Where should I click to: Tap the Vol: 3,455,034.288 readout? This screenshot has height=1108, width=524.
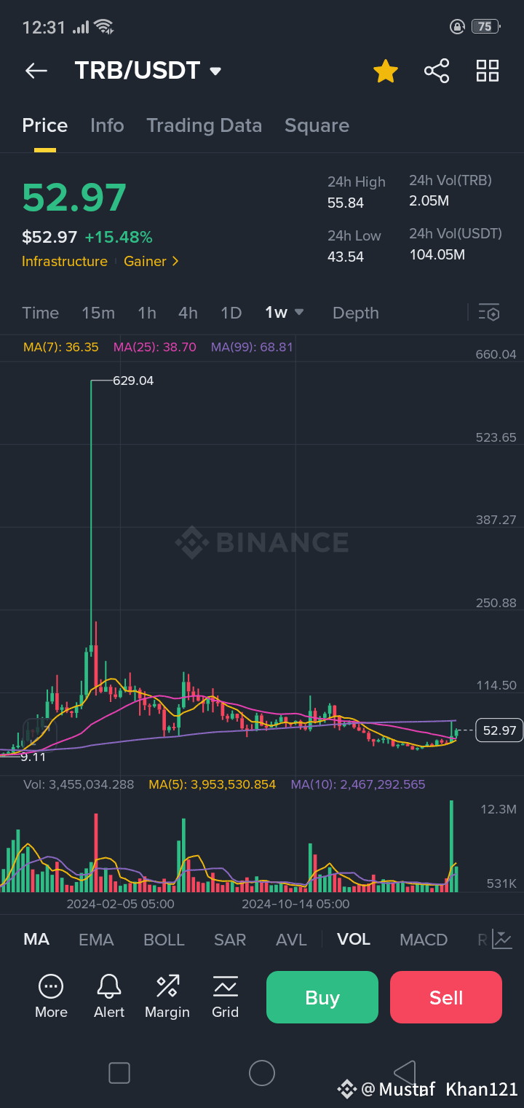79,784
